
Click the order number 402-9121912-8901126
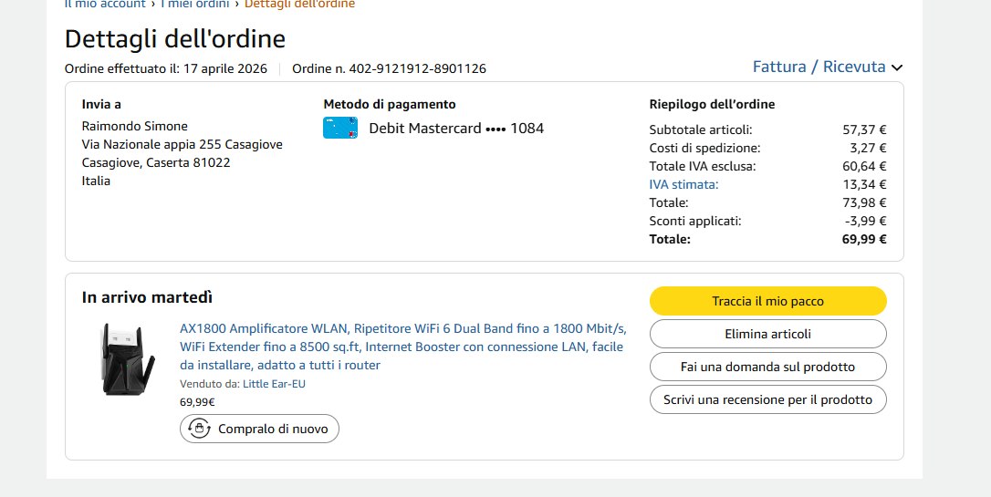pyautogui.click(x=417, y=68)
